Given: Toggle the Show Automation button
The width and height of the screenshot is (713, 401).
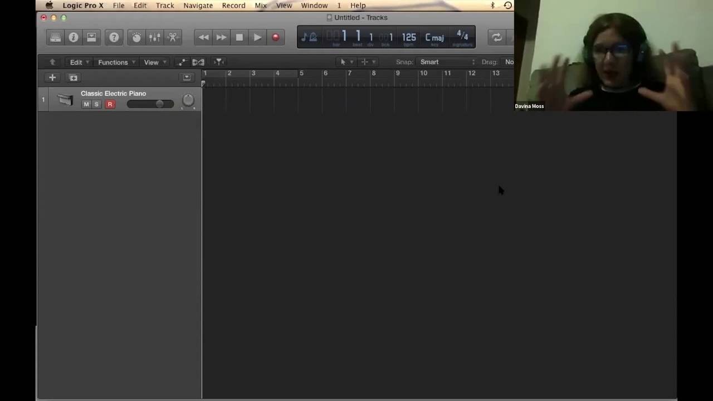Looking at the screenshot, I should pos(182,62).
